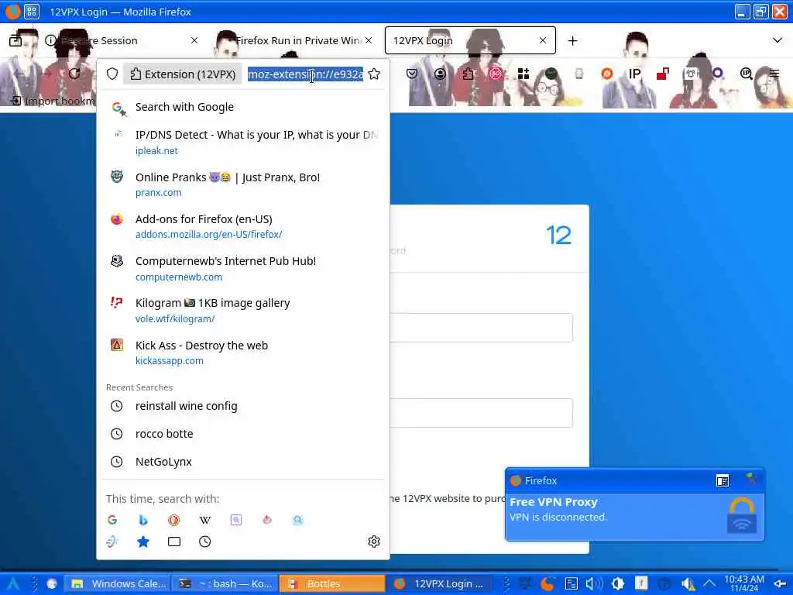Select recent search NetGoLynx
The width and height of the screenshot is (793, 595).
coord(242,462)
